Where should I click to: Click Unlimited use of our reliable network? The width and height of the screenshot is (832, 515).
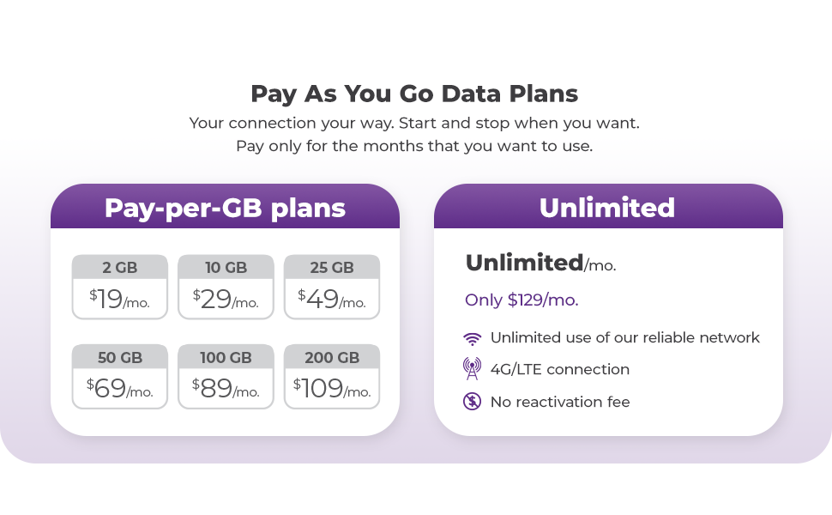(625, 337)
